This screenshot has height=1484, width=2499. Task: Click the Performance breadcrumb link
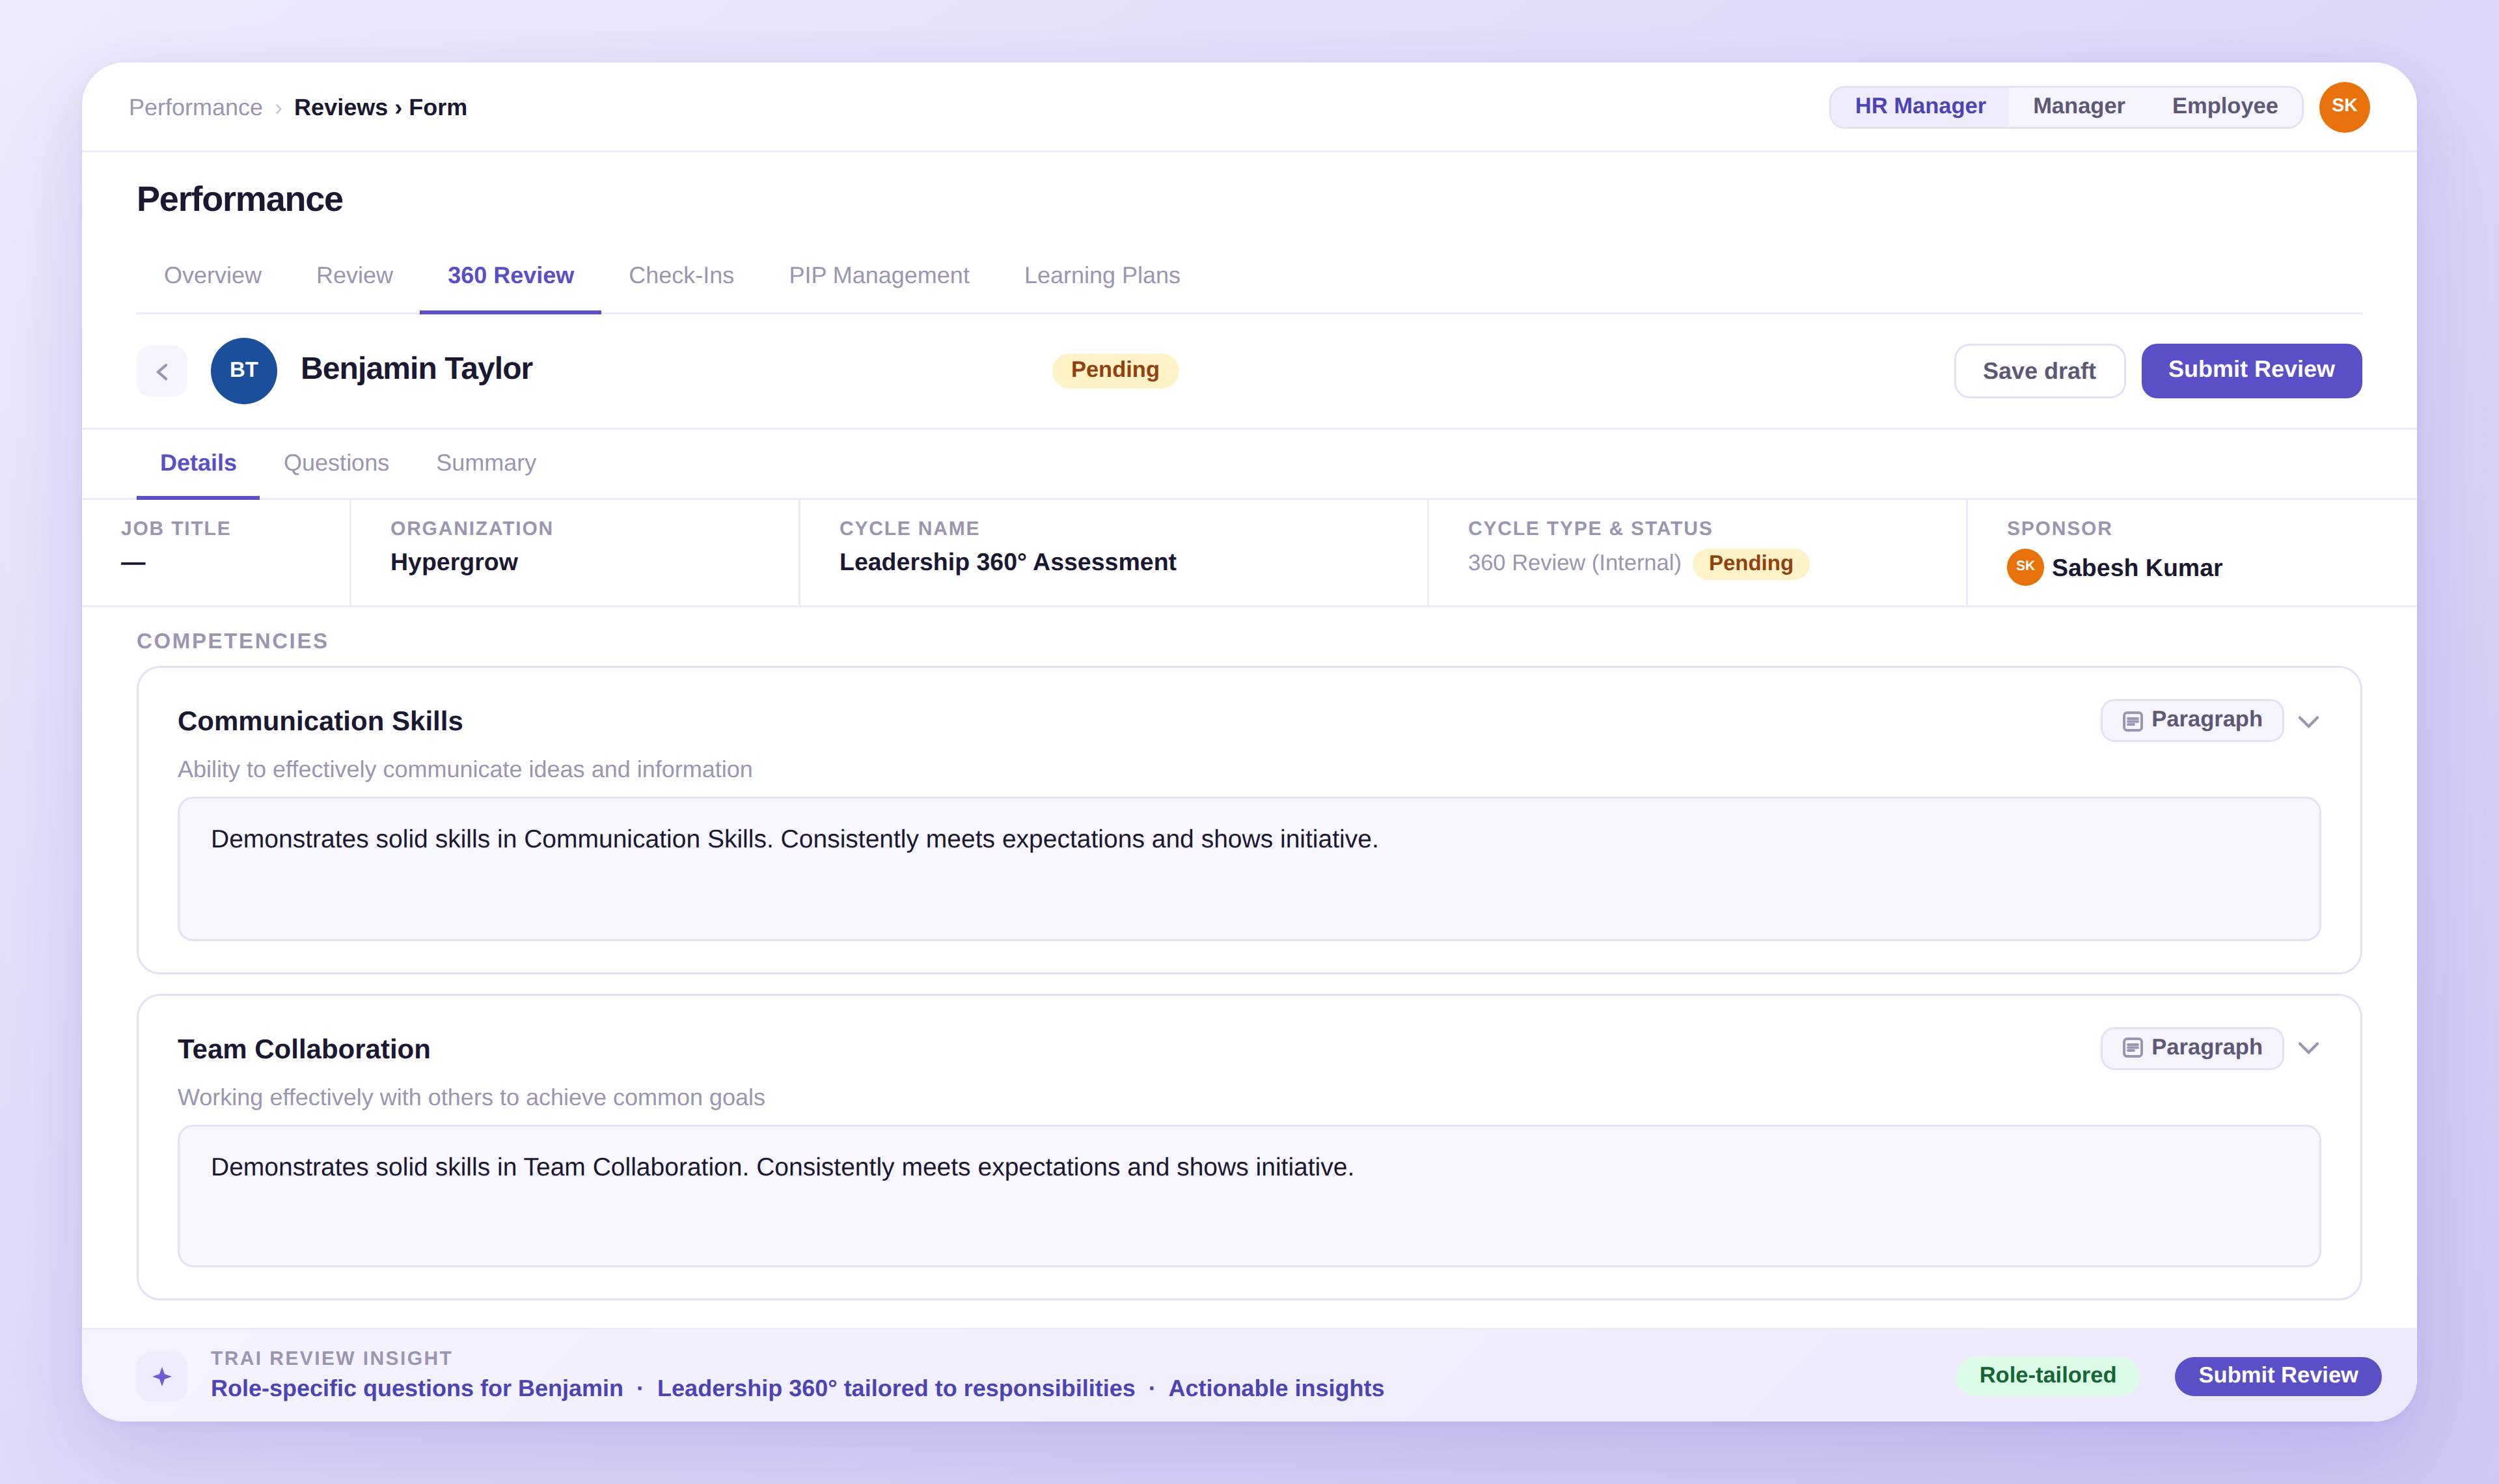point(196,107)
